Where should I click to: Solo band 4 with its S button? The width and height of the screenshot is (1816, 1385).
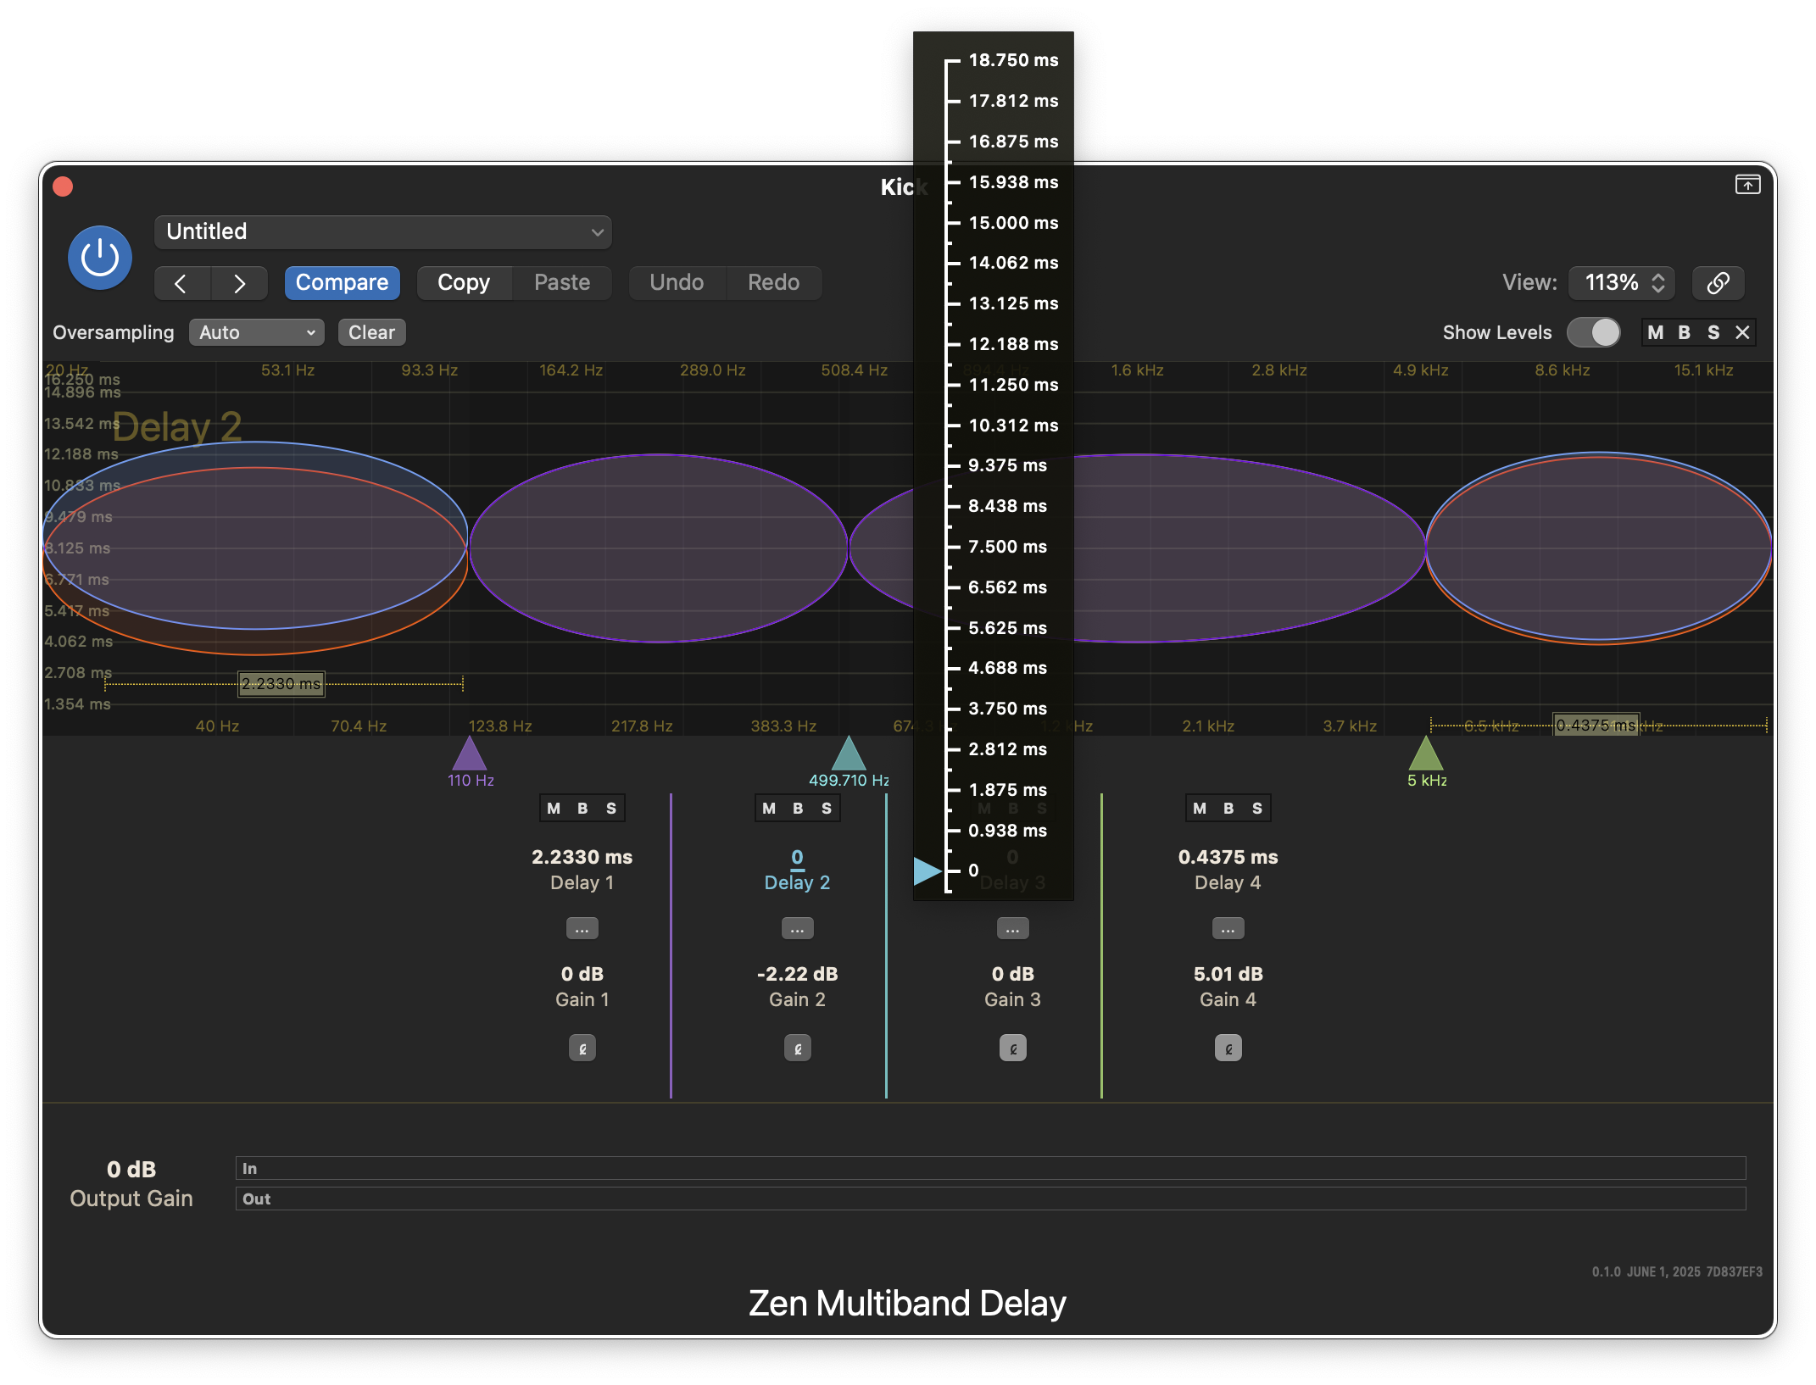1257,809
